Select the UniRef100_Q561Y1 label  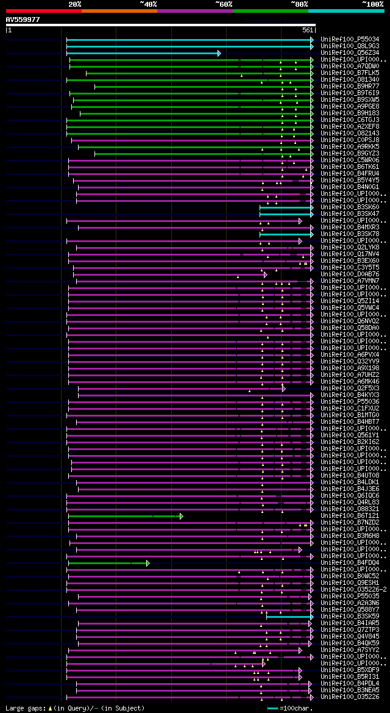(x=350, y=435)
